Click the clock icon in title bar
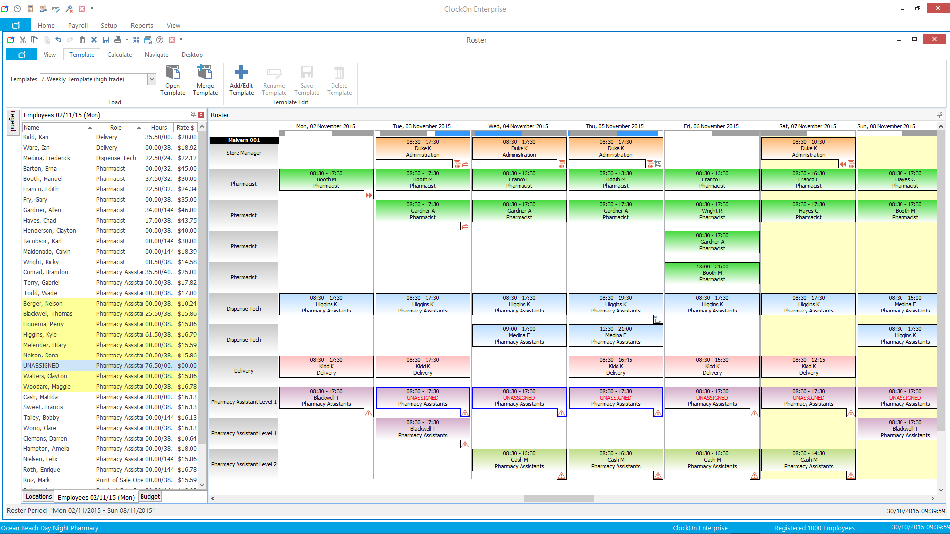The image size is (950, 534). point(17,9)
